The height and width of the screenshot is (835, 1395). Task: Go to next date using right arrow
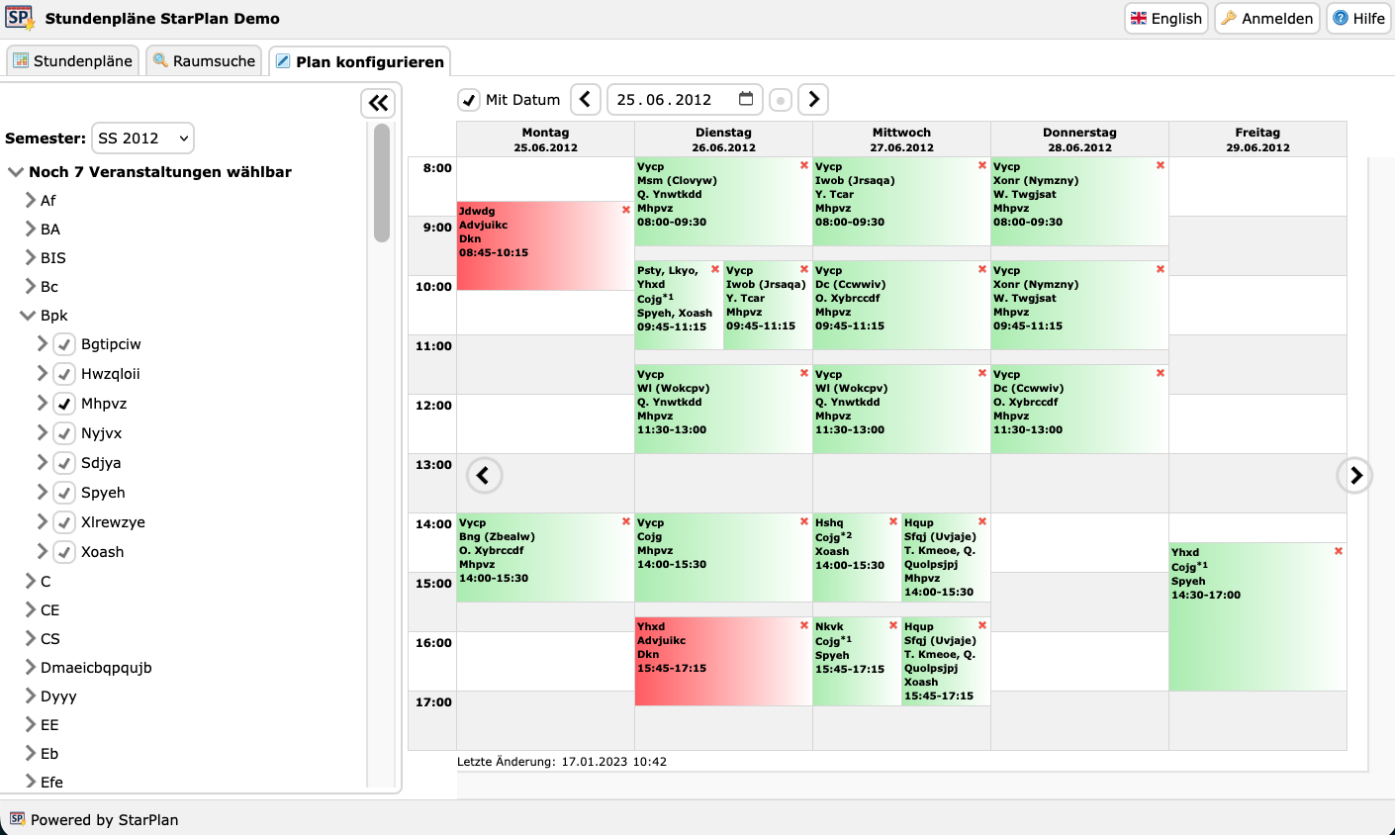click(x=813, y=99)
